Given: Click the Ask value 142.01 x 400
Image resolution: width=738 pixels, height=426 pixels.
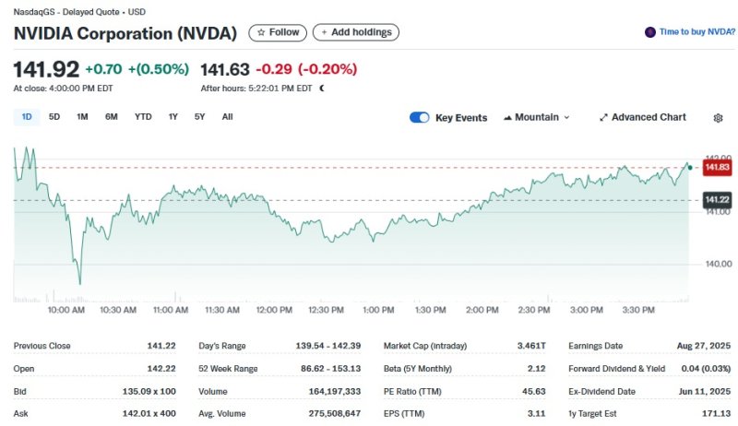Looking at the screenshot, I should pyautogui.click(x=149, y=414).
